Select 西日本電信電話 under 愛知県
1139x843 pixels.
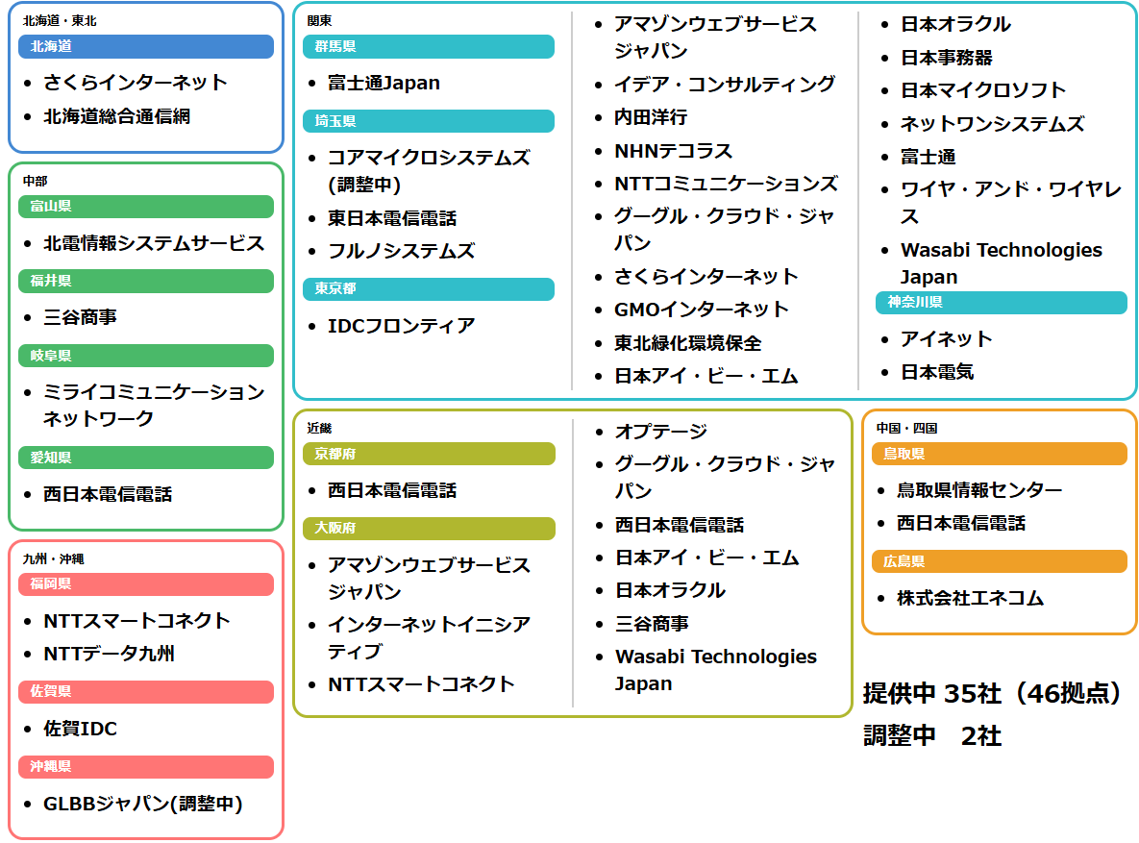108,495
